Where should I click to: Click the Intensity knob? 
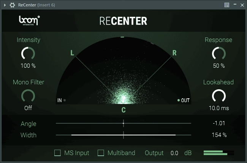[28, 53]
